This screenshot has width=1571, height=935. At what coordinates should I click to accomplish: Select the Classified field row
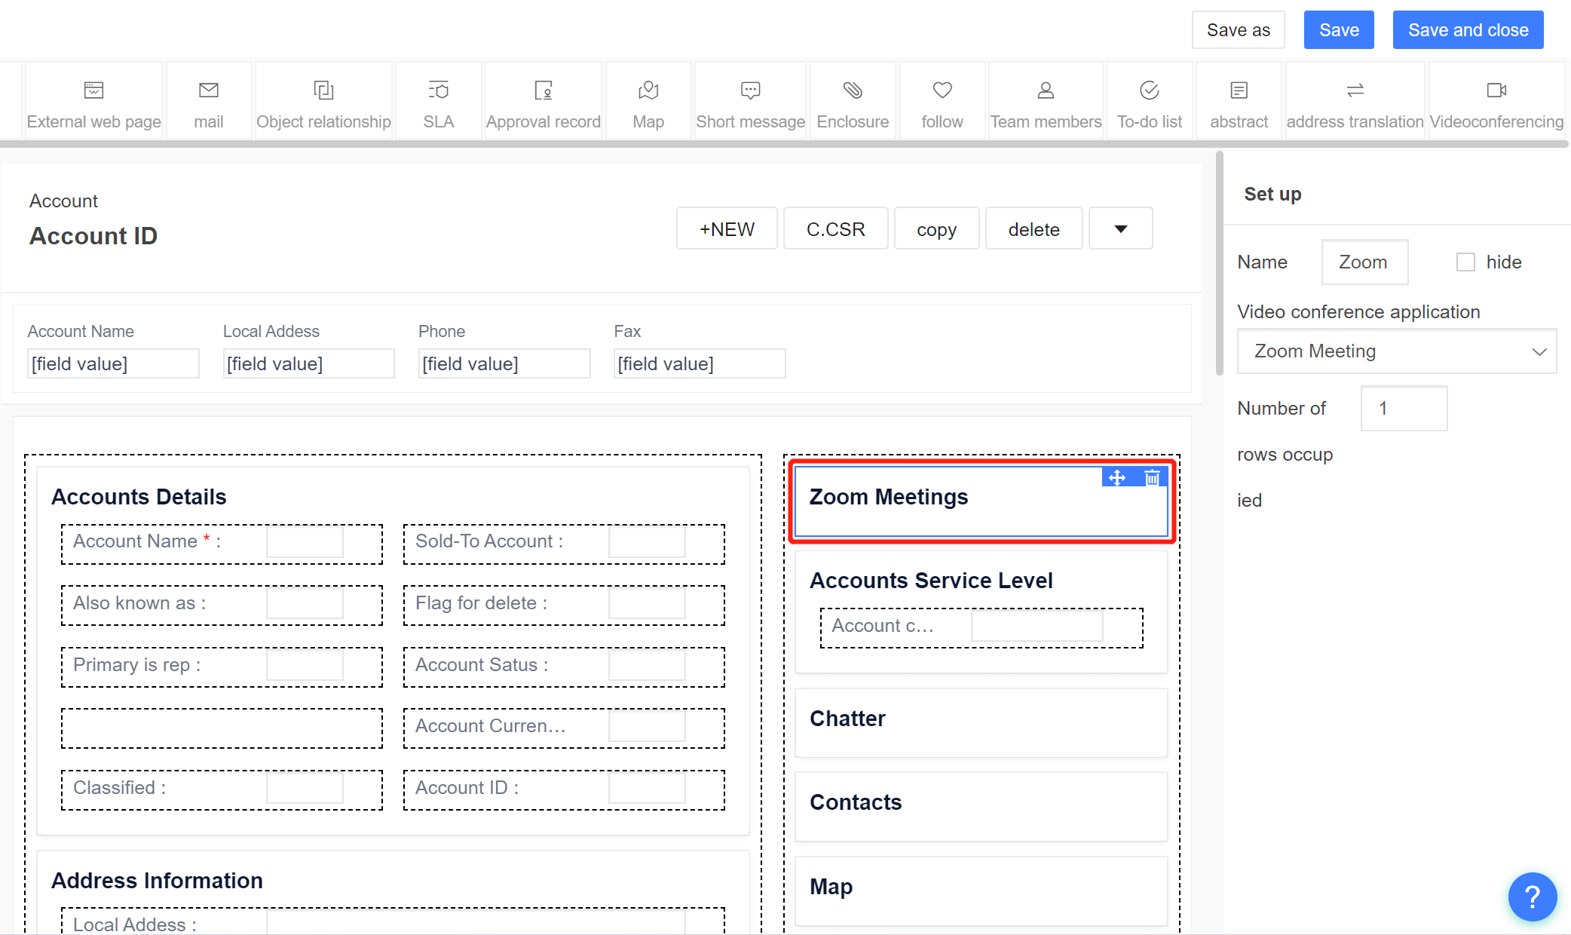click(x=222, y=790)
